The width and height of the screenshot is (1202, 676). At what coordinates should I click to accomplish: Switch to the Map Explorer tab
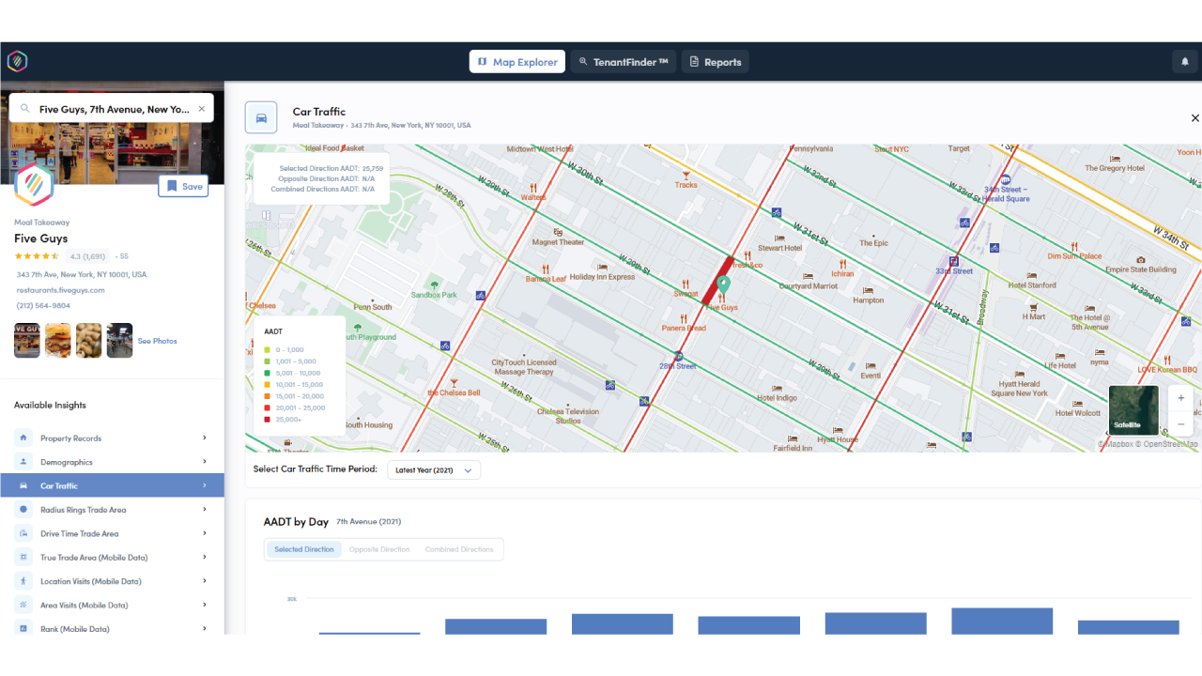pos(517,62)
